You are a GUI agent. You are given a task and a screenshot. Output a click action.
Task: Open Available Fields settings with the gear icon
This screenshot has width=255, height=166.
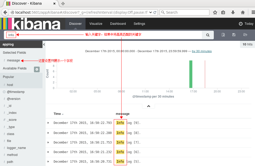pyautogui.click(x=37, y=69)
